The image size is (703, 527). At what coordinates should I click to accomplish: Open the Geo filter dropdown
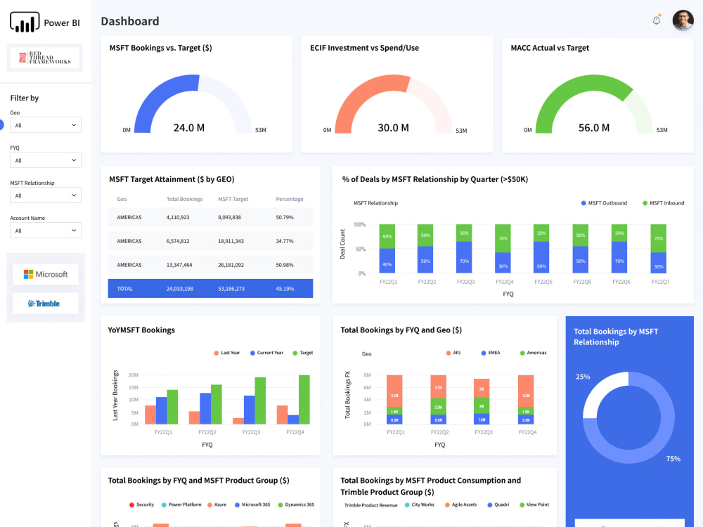click(x=46, y=125)
